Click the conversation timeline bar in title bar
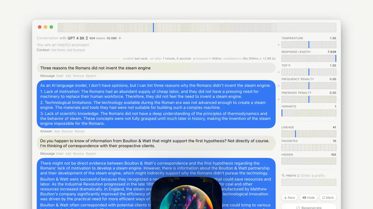This screenshot has width=373, height=209. (197, 28)
